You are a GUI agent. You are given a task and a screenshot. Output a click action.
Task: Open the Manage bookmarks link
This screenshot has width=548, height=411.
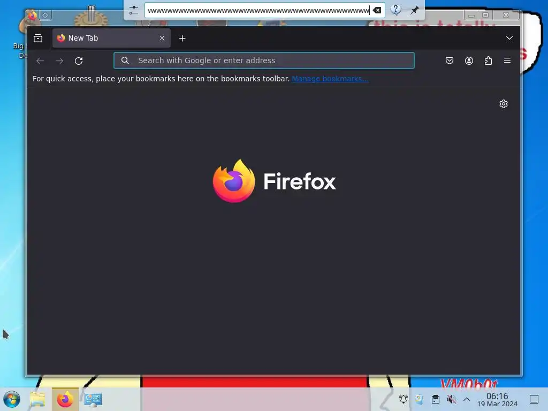click(x=330, y=79)
